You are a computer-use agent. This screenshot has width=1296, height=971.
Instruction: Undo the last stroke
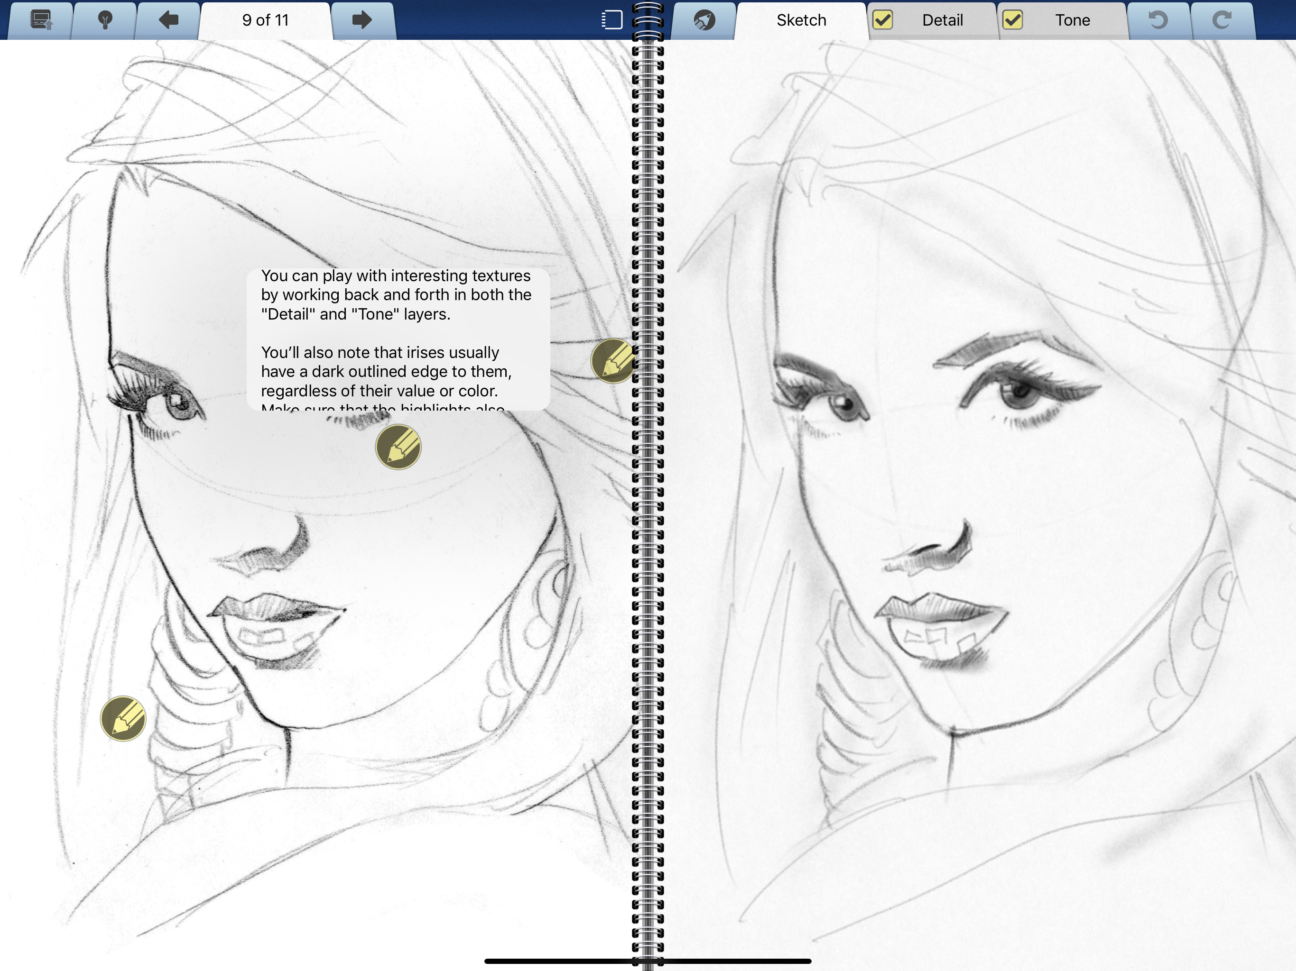click(1158, 20)
